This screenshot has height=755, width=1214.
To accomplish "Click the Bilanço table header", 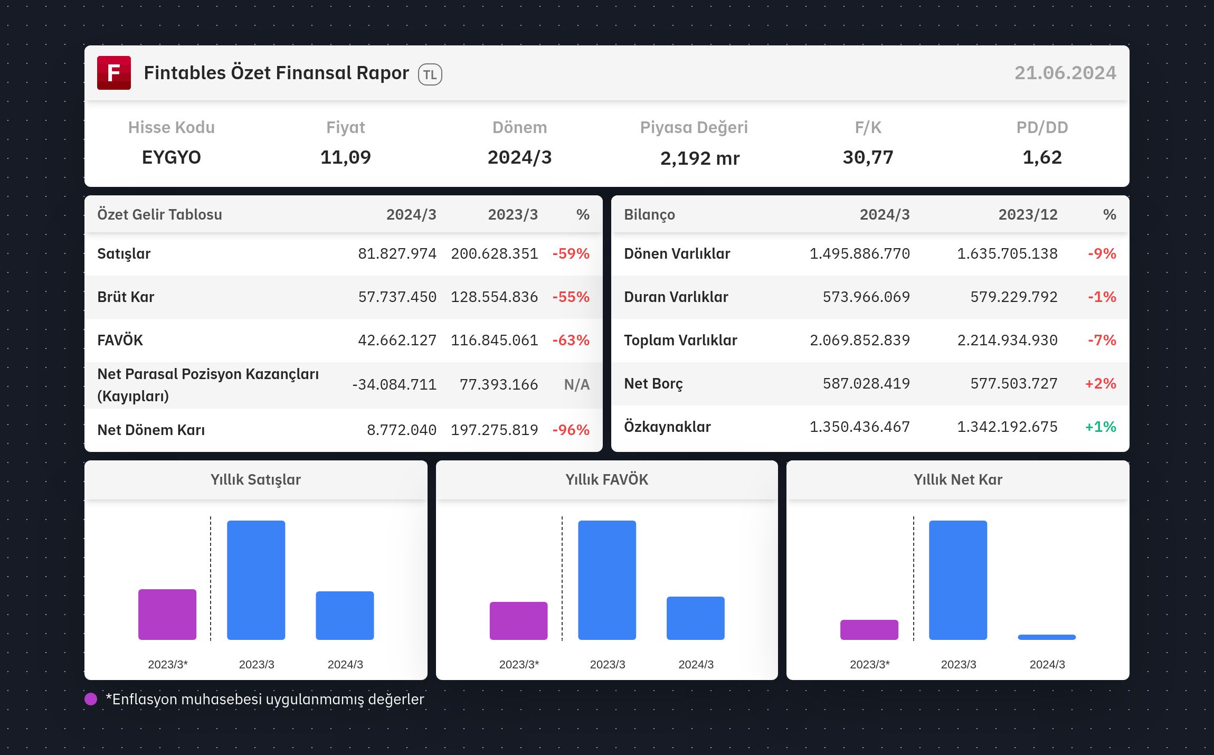I will click(x=650, y=214).
